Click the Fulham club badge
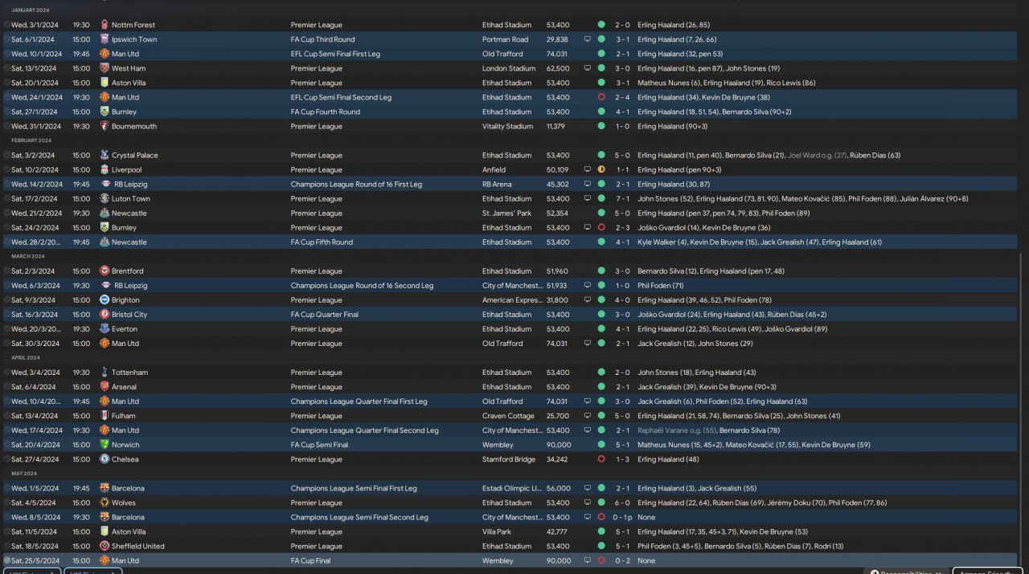This screenshot has height=574, width=1029. coord(105,415)
